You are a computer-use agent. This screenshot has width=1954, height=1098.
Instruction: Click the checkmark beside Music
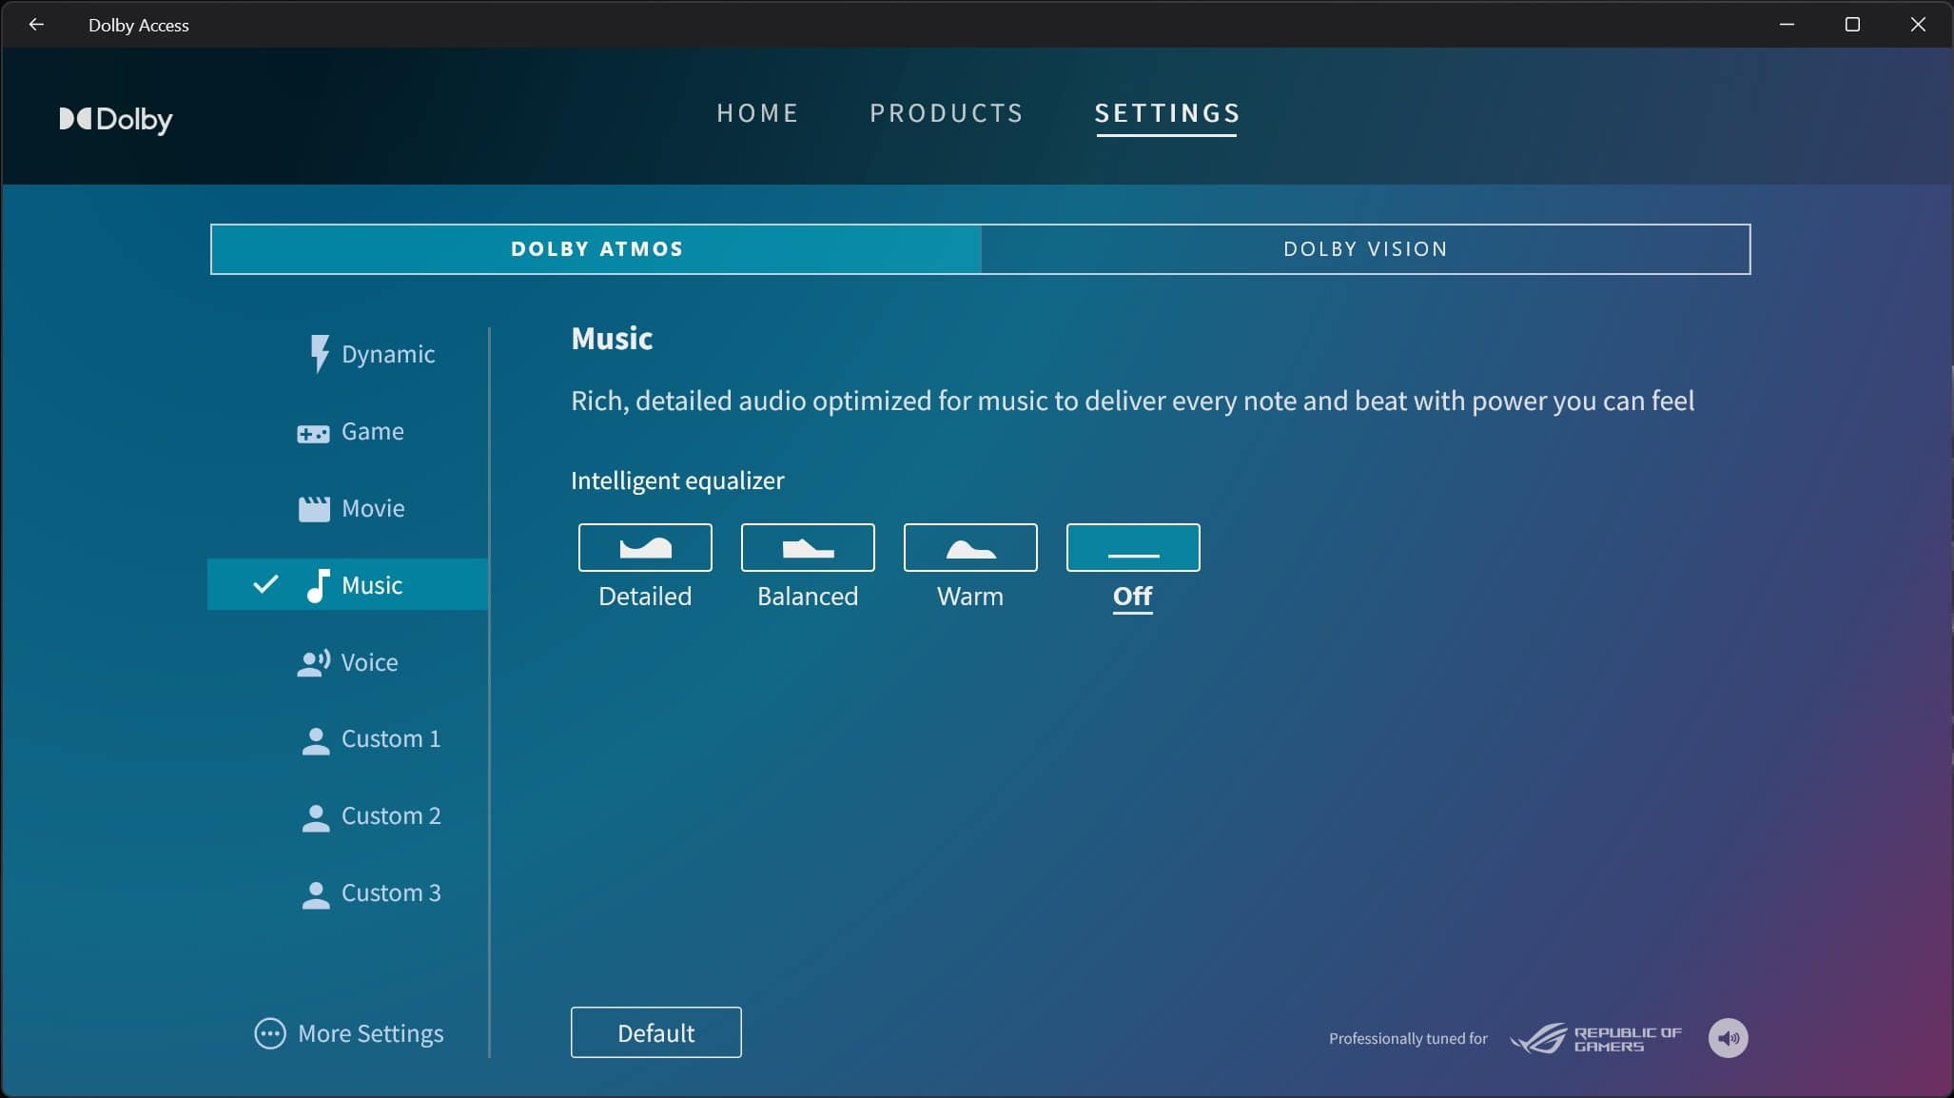(265, 584)
